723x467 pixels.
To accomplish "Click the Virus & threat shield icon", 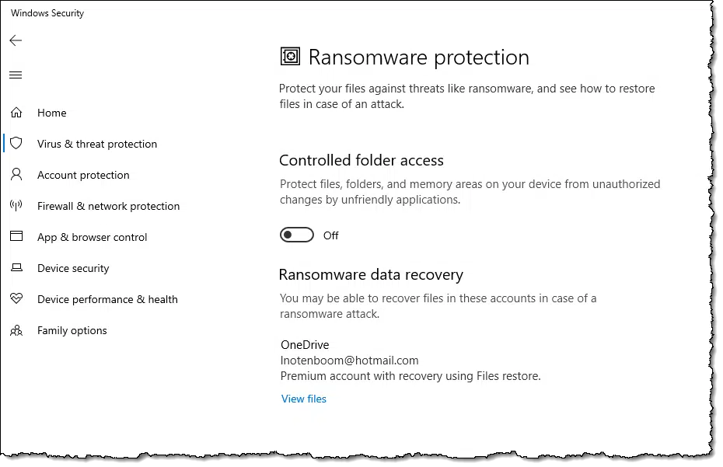I will 16,144.
